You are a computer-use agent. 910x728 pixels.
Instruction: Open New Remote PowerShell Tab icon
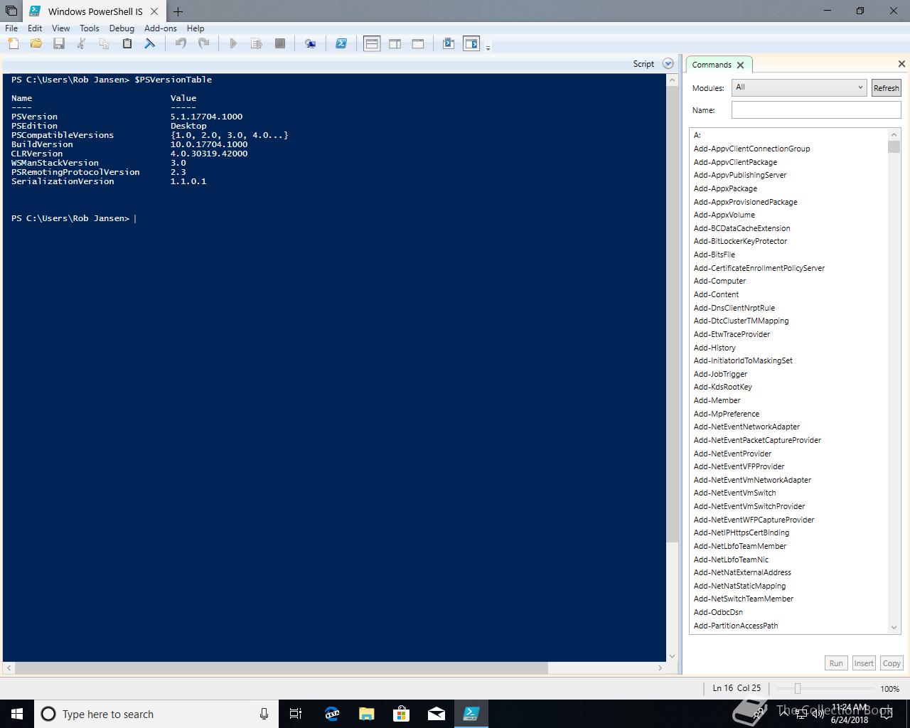tap(310, 44)
